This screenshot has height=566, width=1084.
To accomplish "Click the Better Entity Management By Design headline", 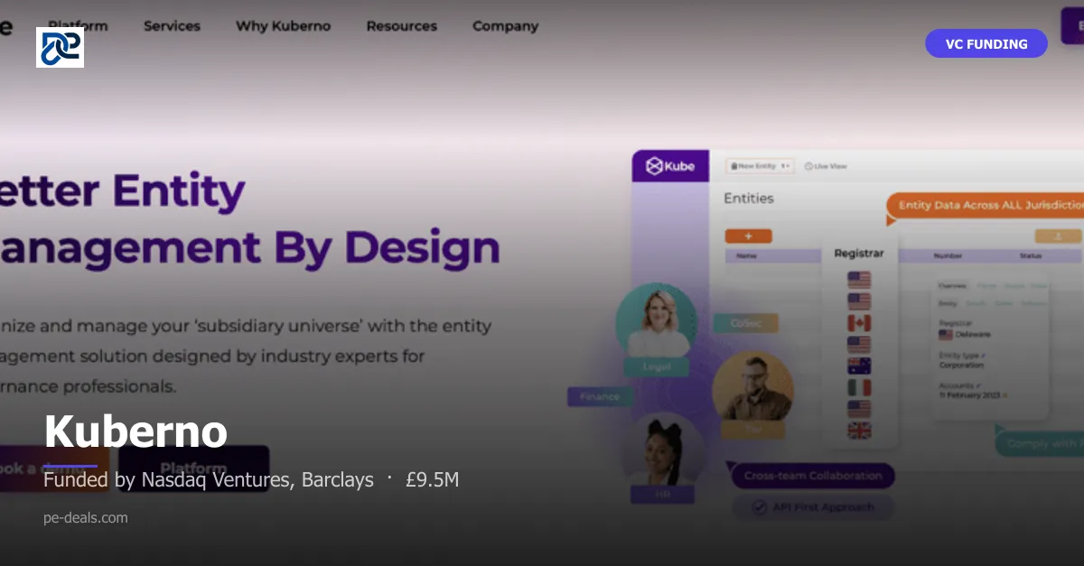I will tap(250, 219).
